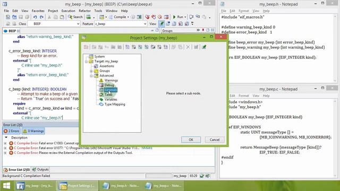Open the Project menu in EiffelStudio
Viewport: 340px width, 191px height.
[x=53, y=11]
